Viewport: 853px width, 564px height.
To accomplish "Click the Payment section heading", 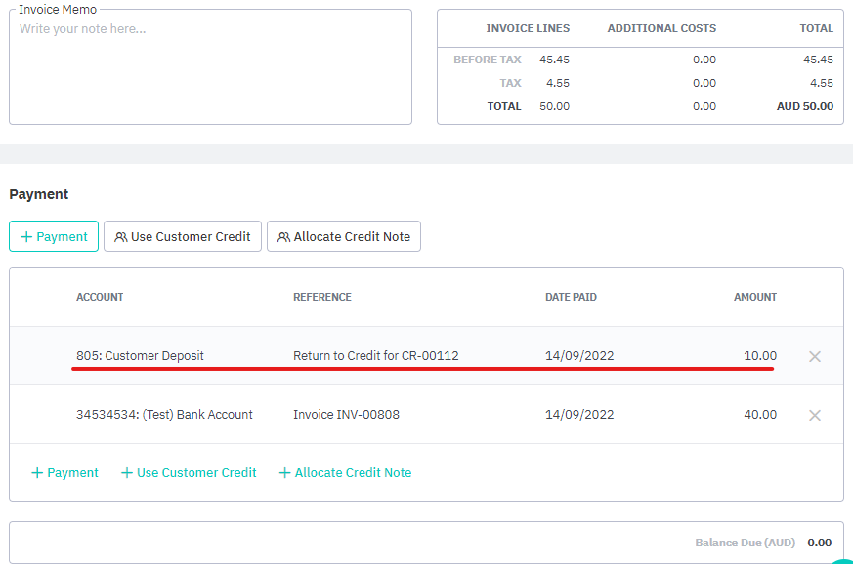I will click(39, 194).
